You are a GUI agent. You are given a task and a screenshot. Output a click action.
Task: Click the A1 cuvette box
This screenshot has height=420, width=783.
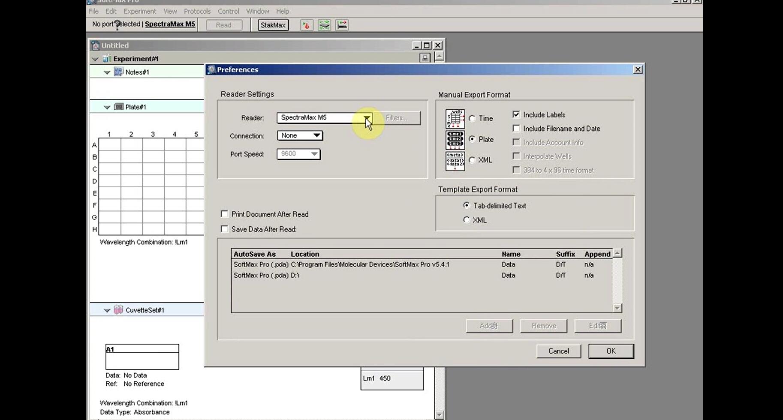[142, 357]
